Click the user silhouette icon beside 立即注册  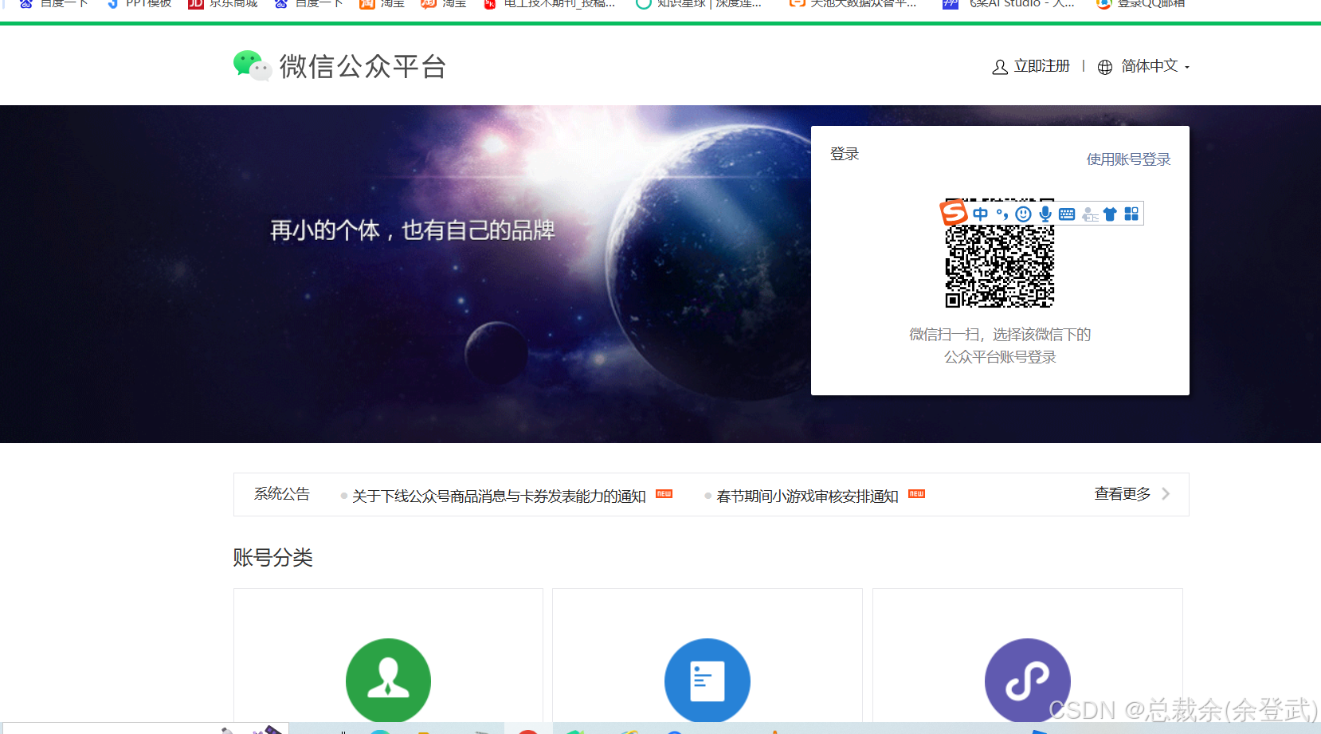pyautogui.click(x=1000, y=68)
